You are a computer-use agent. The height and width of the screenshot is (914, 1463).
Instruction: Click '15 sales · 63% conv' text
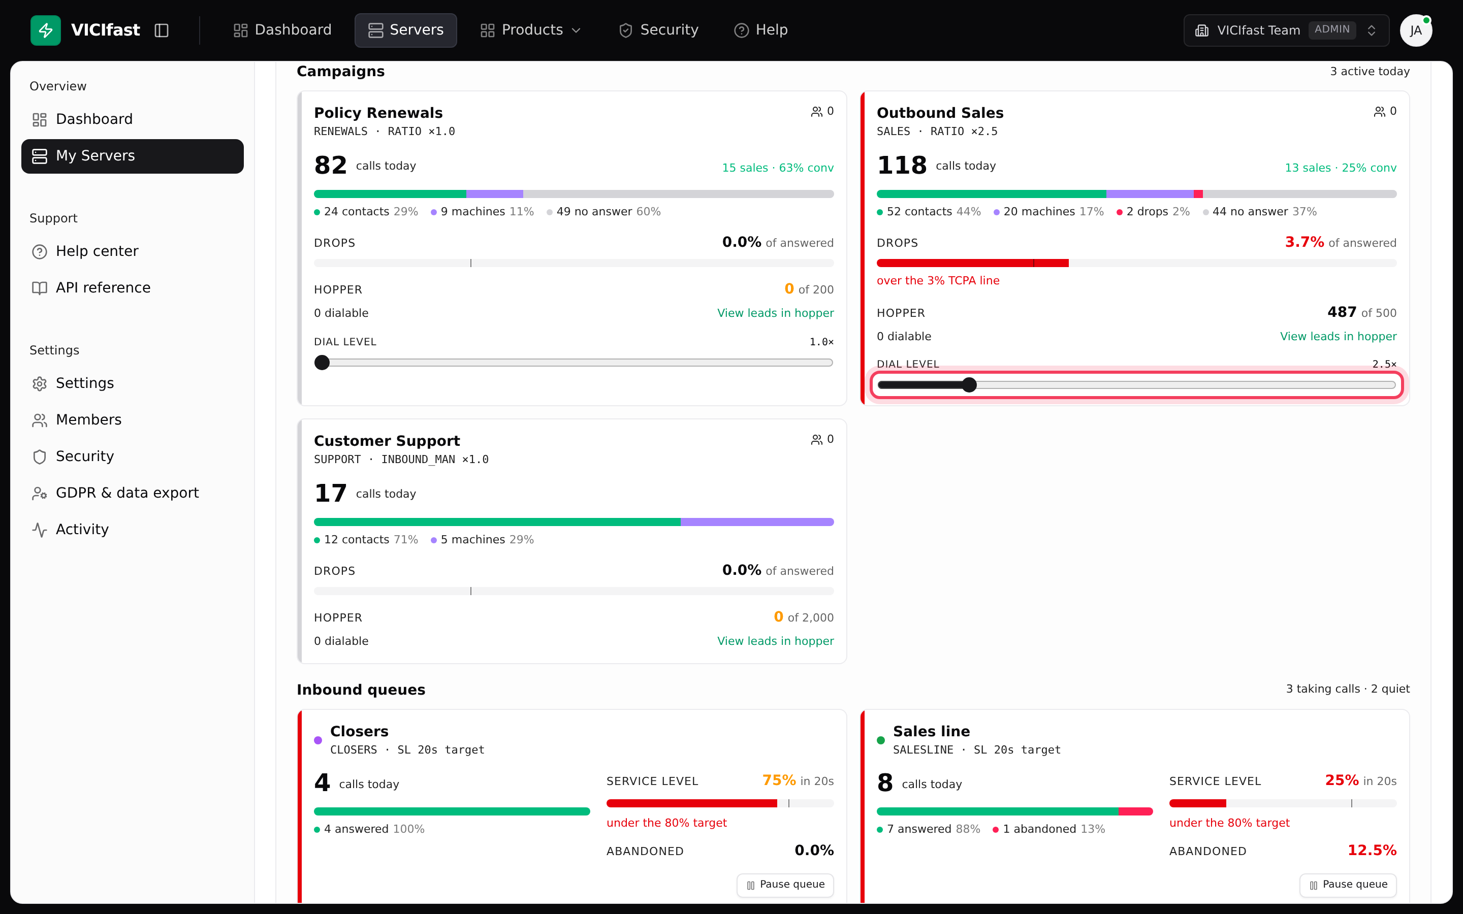pyautogui.click(x=777, y=168)
